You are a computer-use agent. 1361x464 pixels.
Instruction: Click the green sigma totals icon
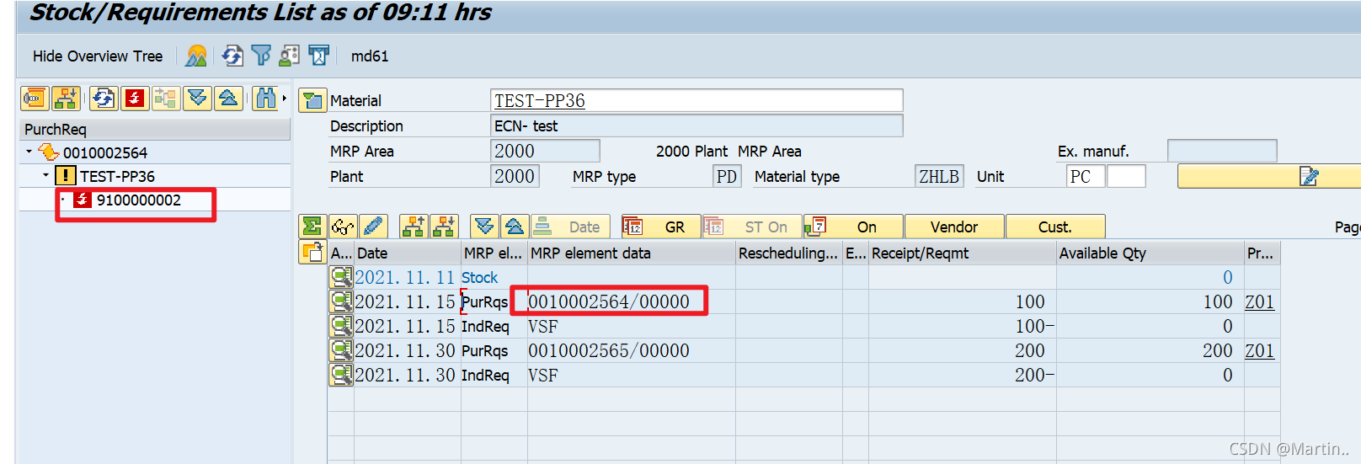[x=312, y=227]
